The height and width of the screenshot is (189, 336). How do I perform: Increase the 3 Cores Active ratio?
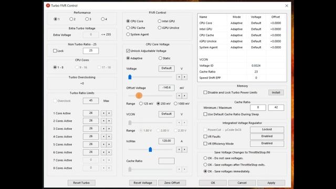109,129
